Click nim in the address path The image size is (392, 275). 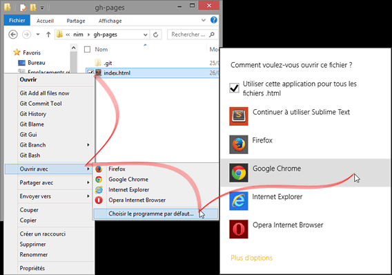(x=78, y=35)
